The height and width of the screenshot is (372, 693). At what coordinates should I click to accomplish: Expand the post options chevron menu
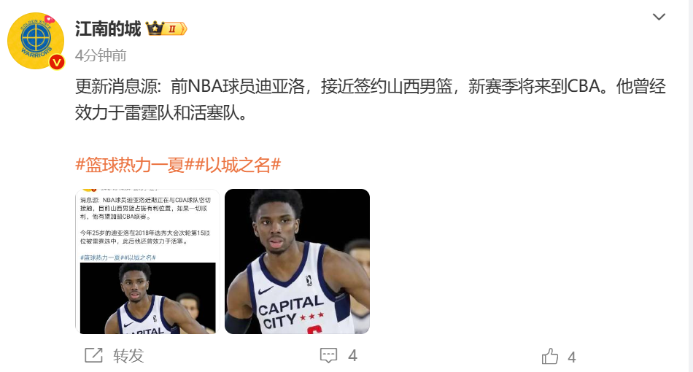659,17
